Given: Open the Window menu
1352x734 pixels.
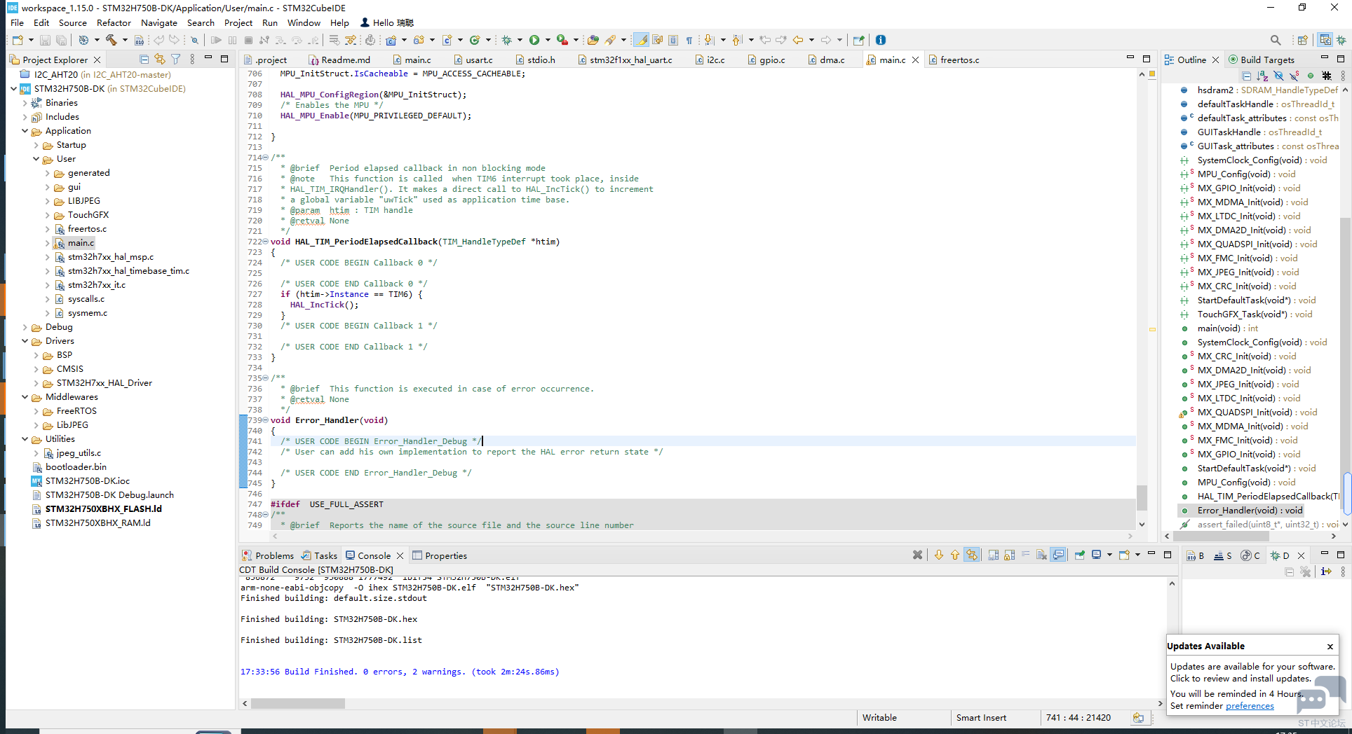Looking at the screenshot, I should tap(304, 22).
